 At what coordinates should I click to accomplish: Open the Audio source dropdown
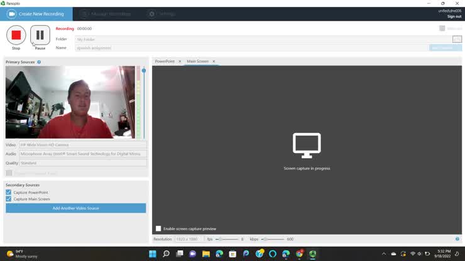[83, 154]
